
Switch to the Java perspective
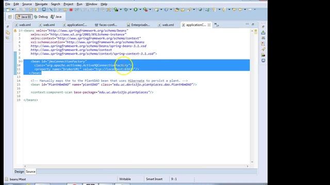click(x=56, y=17)
